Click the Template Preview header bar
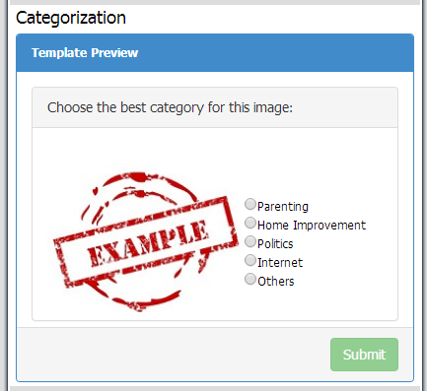The width and height of the screenshot is (427, 391). coord(215,53)
